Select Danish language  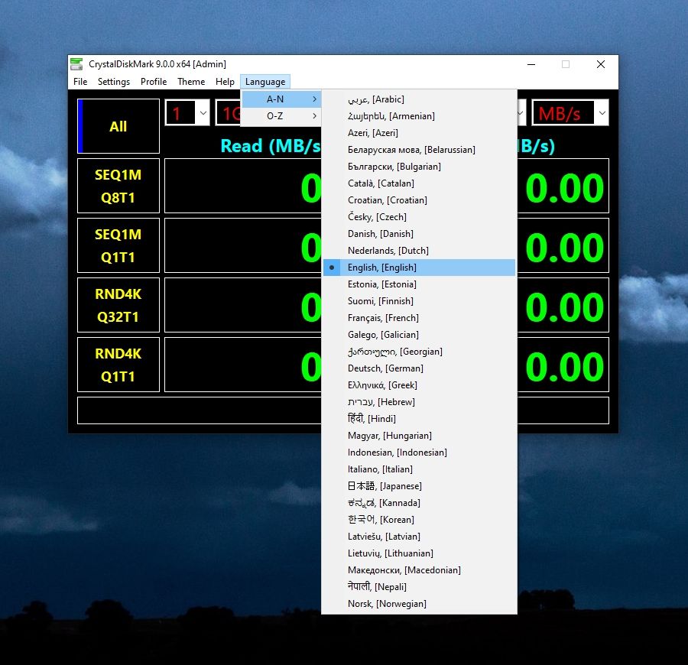click(419, 234)
